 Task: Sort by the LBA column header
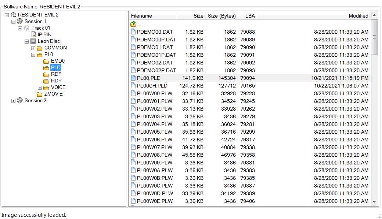247,16
